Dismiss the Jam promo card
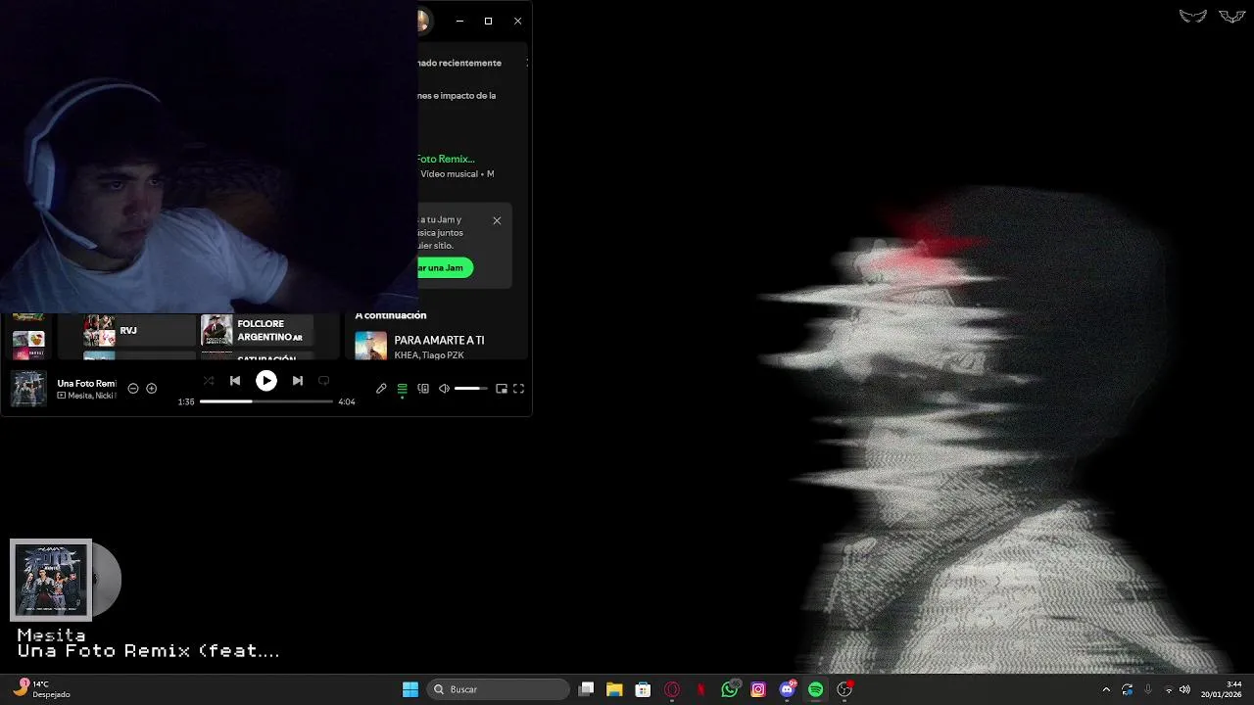 497,220
